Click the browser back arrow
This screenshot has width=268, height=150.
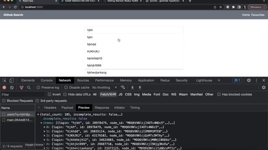coord(4,7)
